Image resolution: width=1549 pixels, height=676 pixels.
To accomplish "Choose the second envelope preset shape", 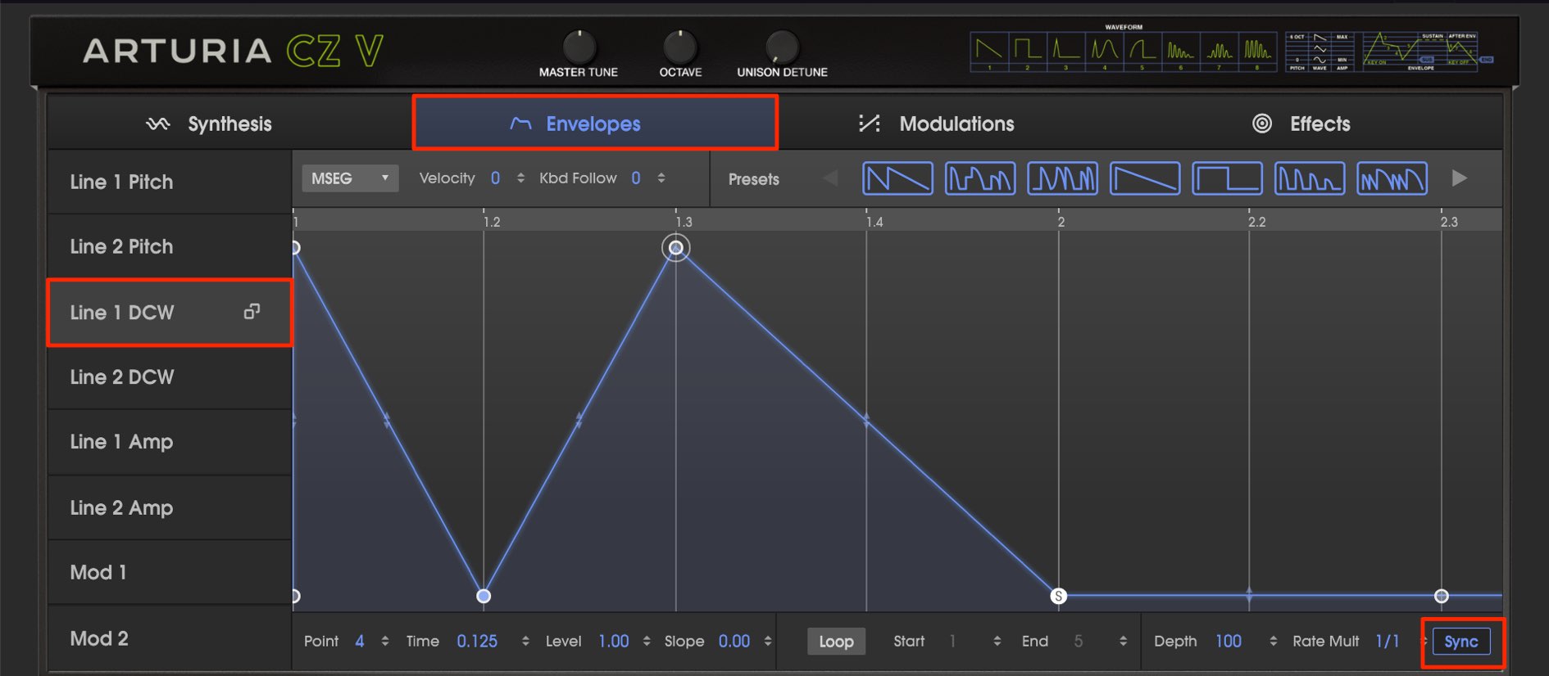I will click(980, 178).
